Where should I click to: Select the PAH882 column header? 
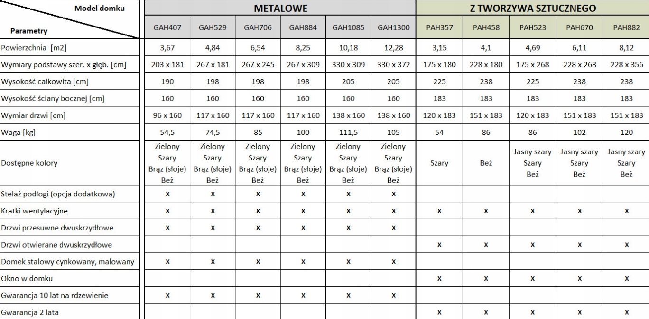626,27
